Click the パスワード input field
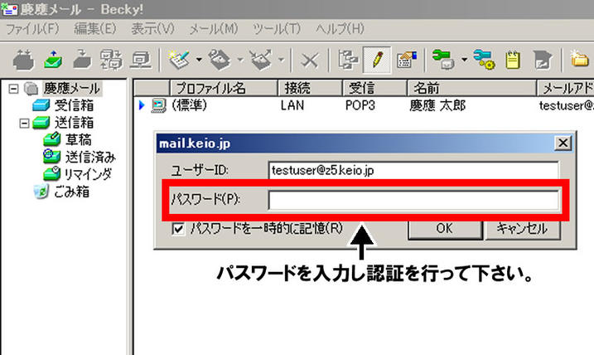 point(414,200)
